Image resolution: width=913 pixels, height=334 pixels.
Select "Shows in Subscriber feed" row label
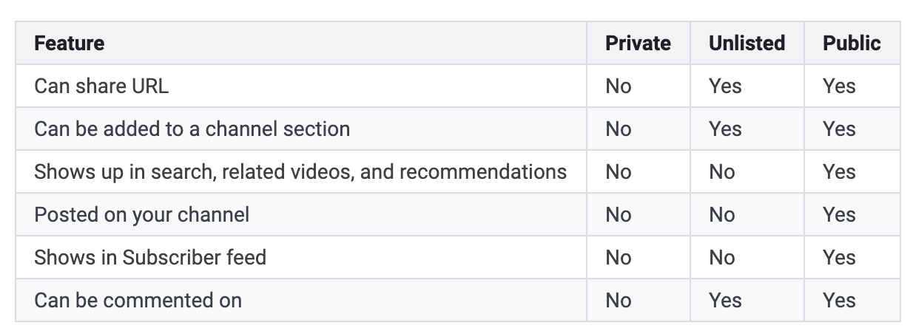[x=150, y=257]
